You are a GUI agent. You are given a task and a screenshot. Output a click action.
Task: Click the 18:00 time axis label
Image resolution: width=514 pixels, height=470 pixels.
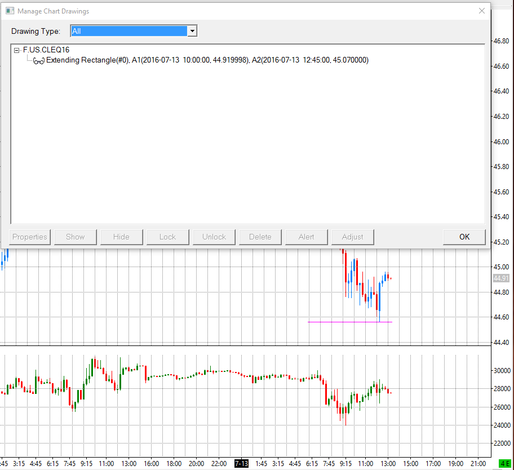[x=174, y=464]
